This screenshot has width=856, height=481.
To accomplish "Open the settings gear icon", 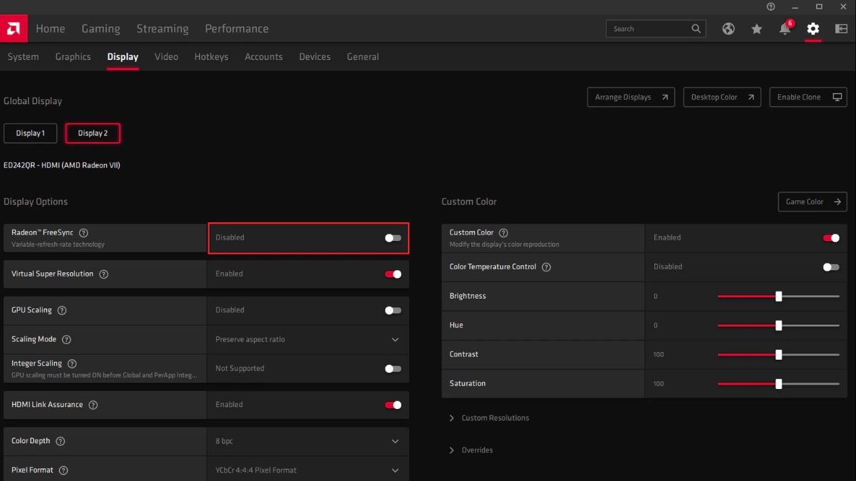I will pyautogui.click(x=813, y=29).
